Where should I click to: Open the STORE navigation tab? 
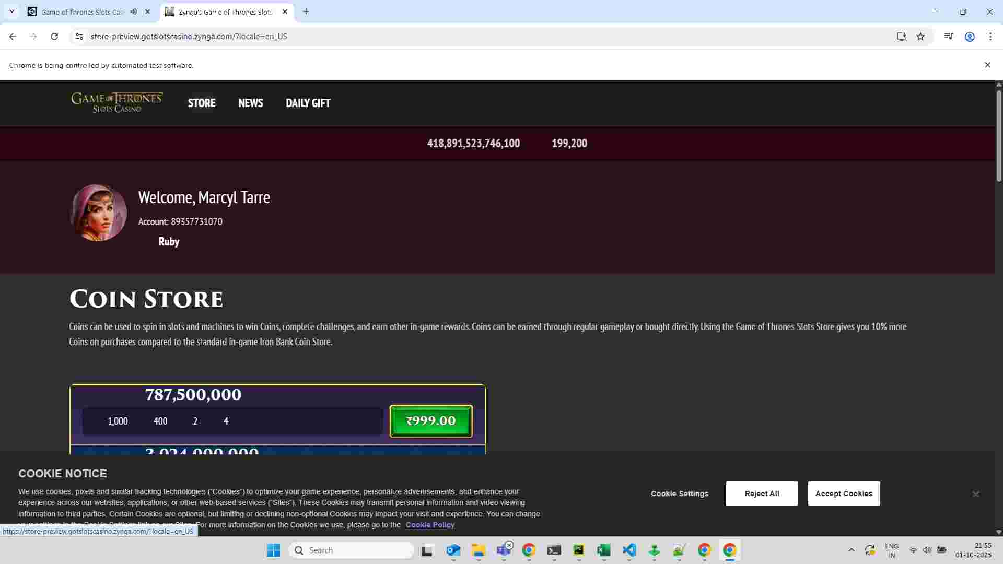(x=202, y=103)
